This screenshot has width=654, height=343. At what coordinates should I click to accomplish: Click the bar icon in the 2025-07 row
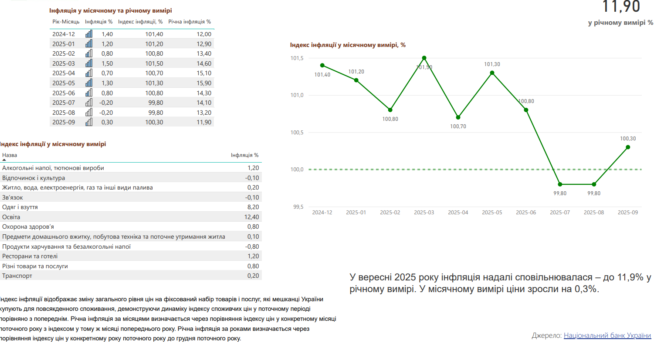pos(89,103)
